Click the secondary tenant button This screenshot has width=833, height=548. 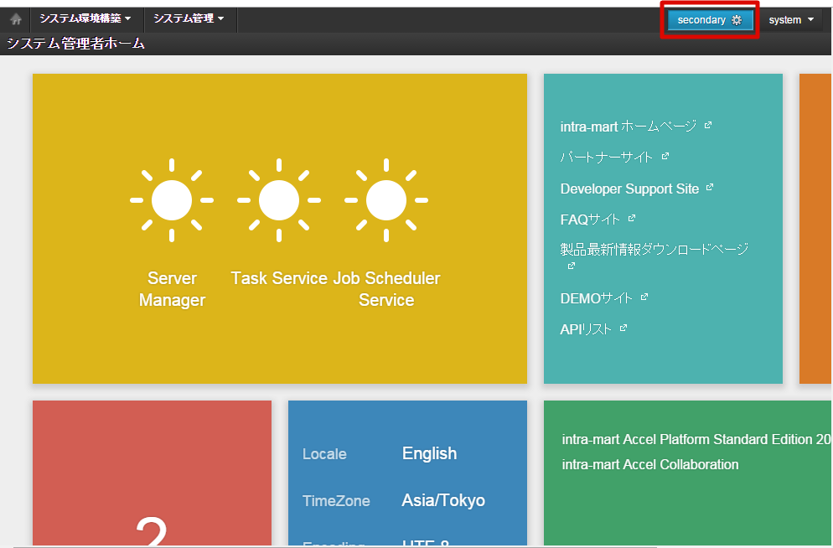tap(710, 20)
